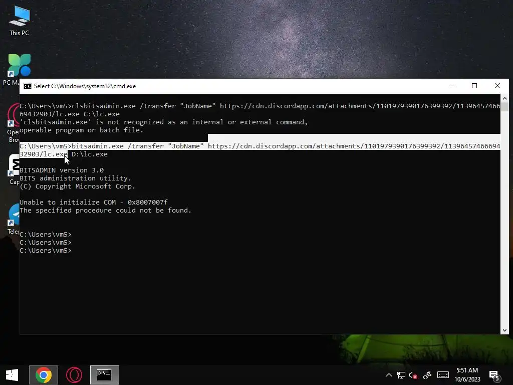Click the last 'C:\Users\vm5>' prompt line
This screenshot has height=385, width=513.
pyautogui.click(x=46, y=251)
